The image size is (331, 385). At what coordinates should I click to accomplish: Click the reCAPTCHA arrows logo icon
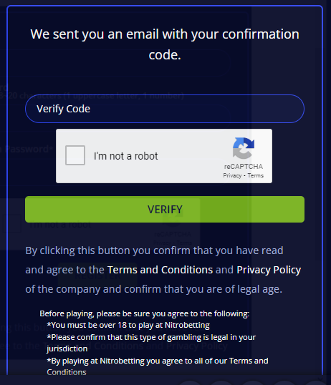pyautogui.click(x=244, y=148)
